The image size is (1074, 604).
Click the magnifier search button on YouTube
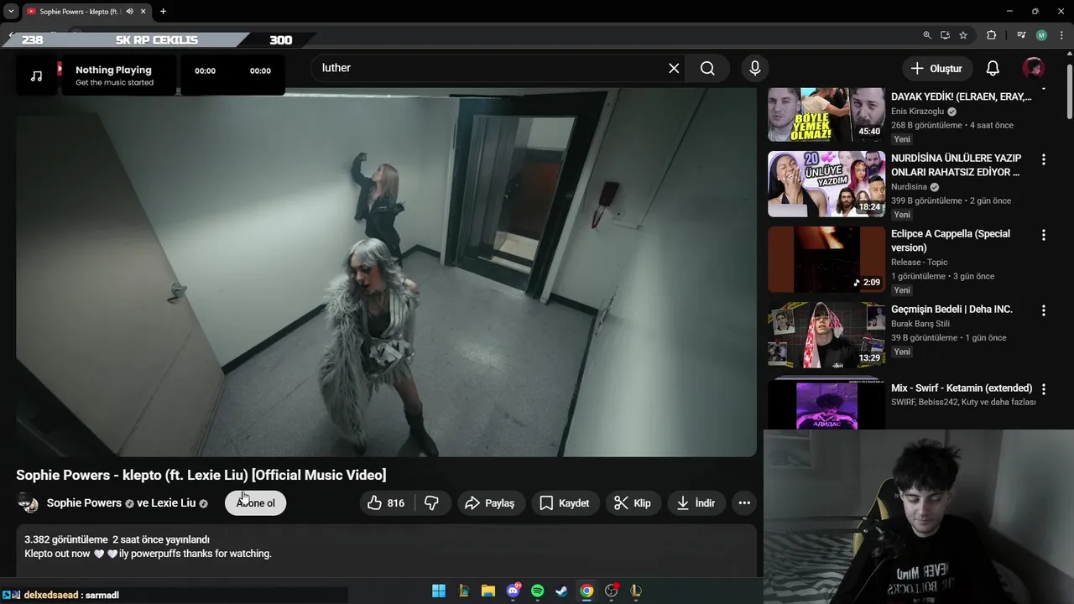[x=707, y=69]
